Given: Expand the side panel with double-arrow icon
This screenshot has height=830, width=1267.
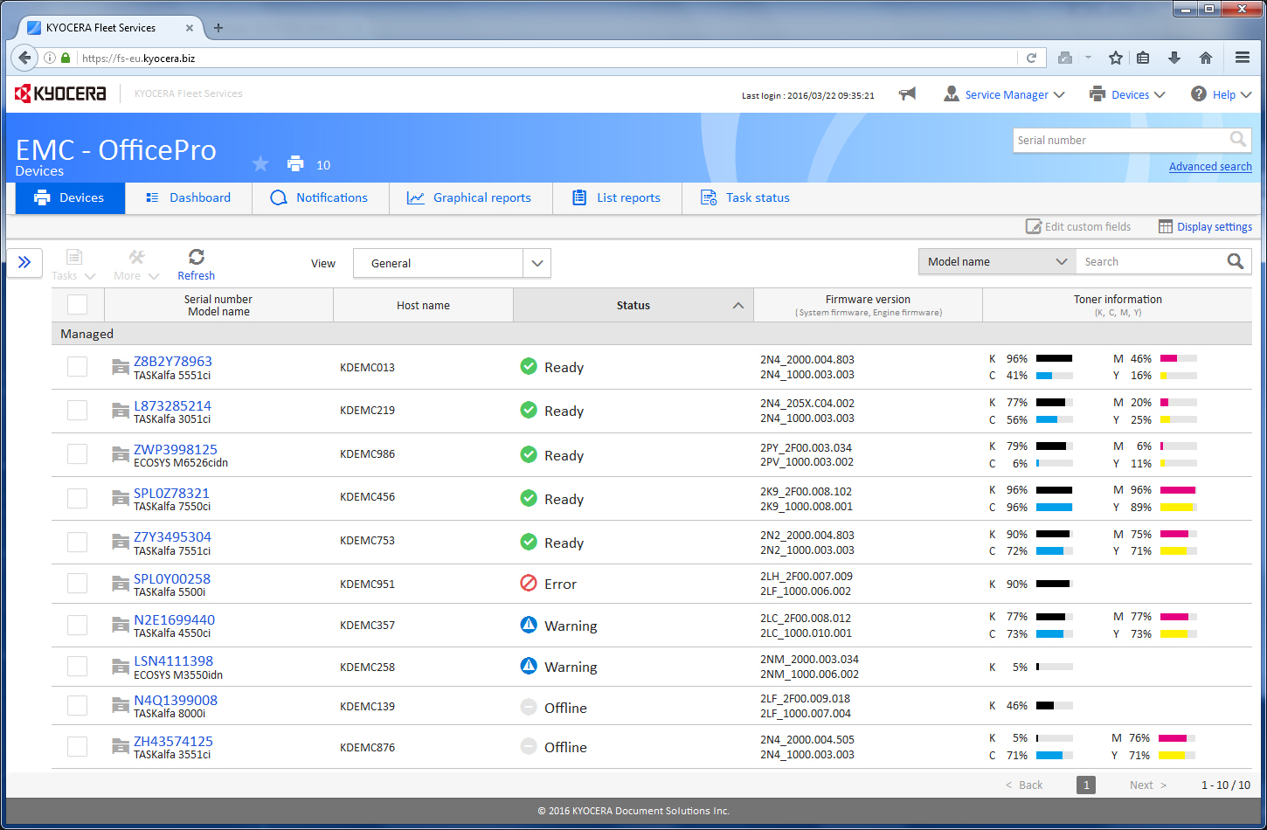Looking at the screenshot, I should (24, 262).
